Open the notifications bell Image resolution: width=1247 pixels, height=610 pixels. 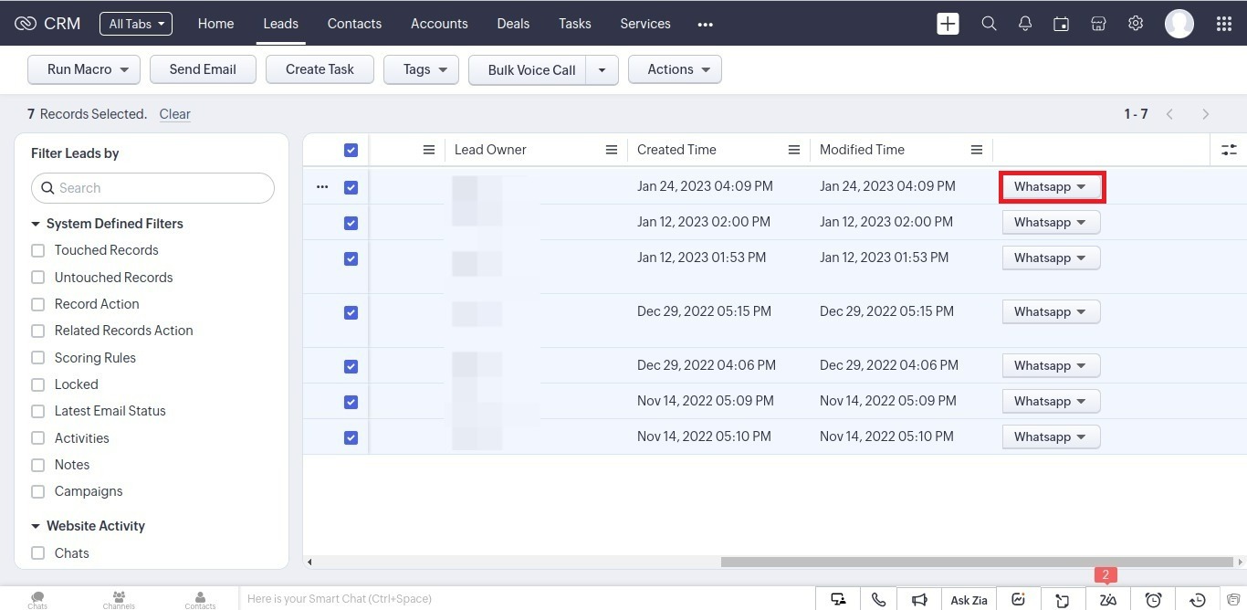pos(1025,24)
